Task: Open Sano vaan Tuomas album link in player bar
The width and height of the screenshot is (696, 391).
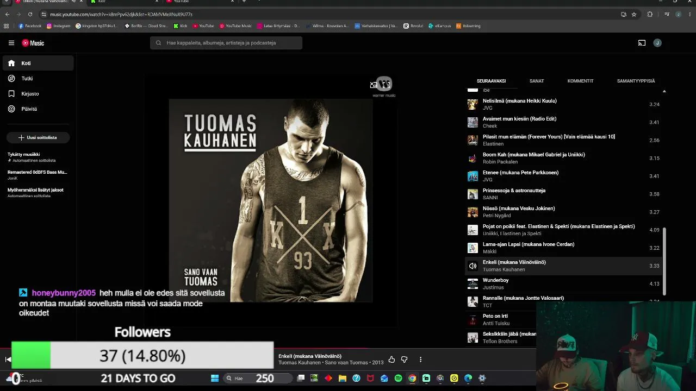Action: (346, 363)
